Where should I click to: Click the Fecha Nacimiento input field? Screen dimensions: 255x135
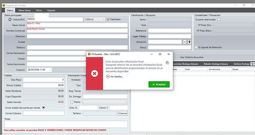pos(57,64)
